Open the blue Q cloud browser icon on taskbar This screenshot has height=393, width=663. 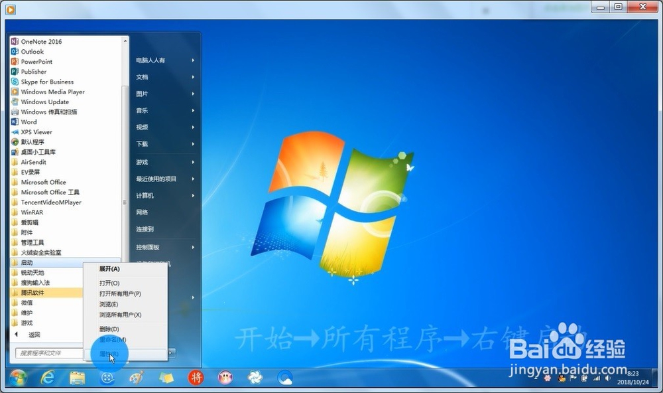tap(284, 377)
